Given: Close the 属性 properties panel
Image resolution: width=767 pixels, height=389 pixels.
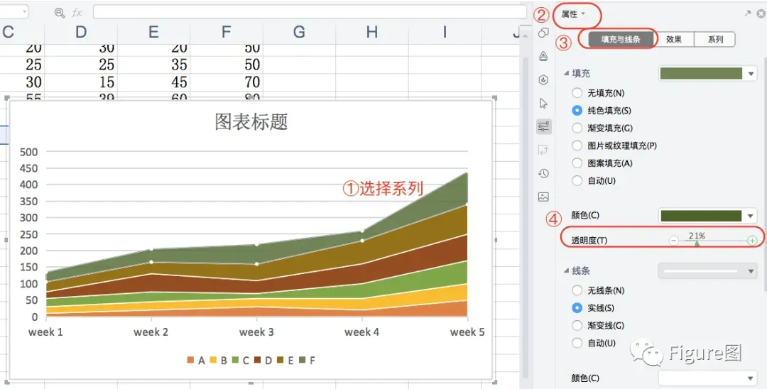Looking at the screenshot, I should tap(761, 13).
